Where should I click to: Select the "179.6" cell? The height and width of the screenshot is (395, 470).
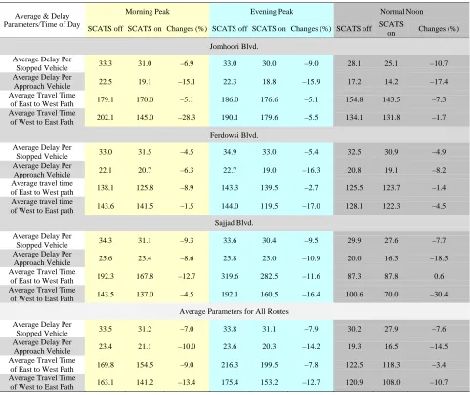pos(269,117)
